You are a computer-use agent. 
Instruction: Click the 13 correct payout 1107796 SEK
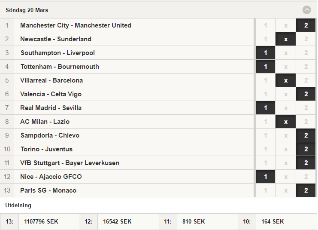click(41, 221)
